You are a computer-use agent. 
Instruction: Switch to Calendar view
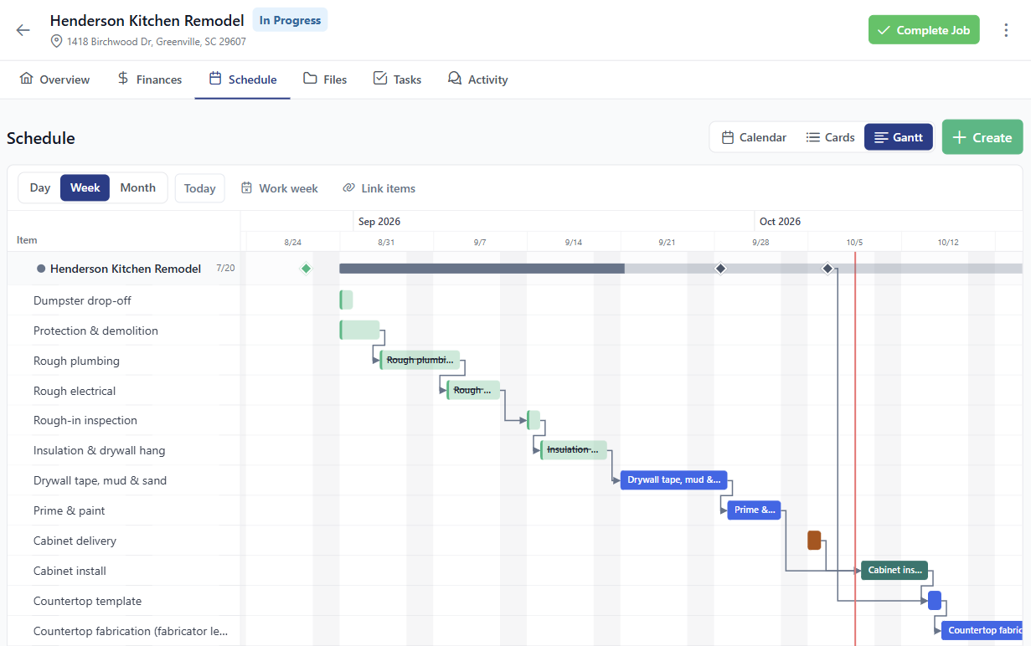[754, 137]
